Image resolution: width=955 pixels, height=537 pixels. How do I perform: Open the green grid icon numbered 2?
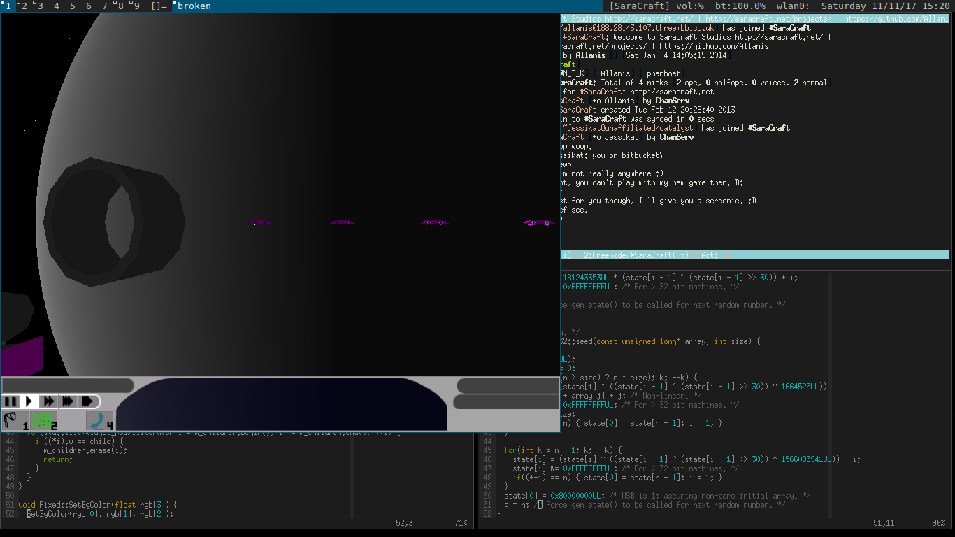[x=43, y=420]
